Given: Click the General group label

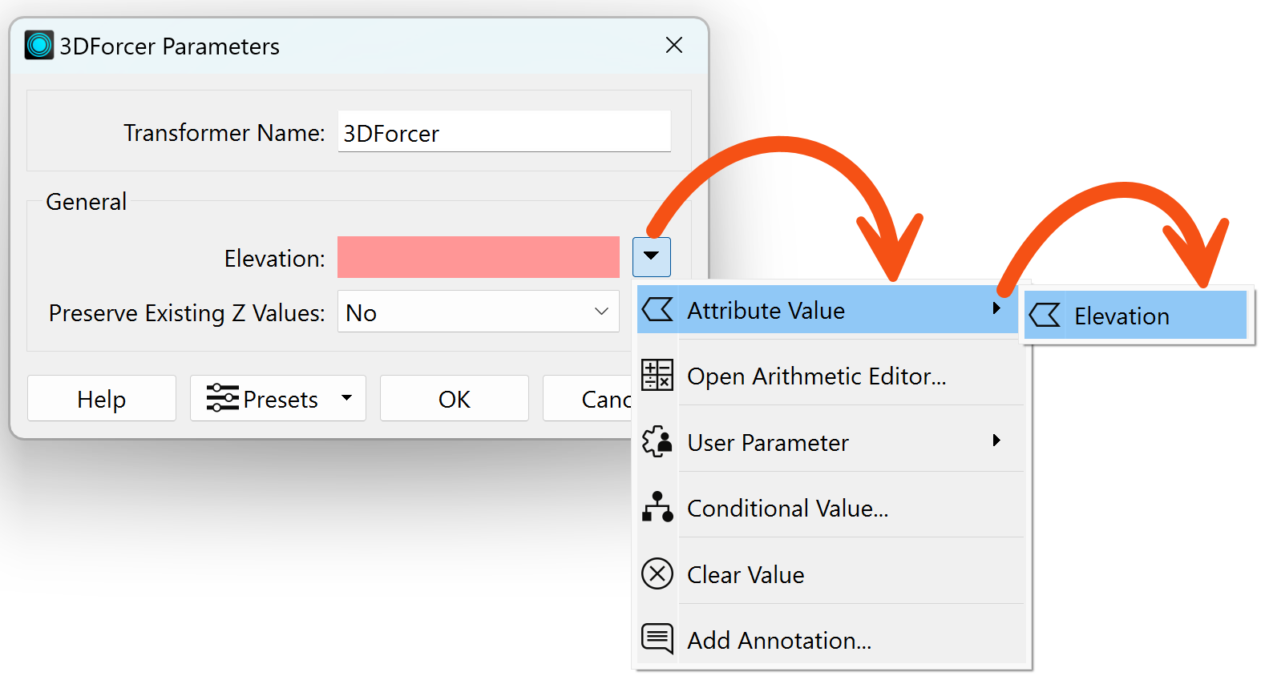Looking at the screenshot, I should point(87,201).
